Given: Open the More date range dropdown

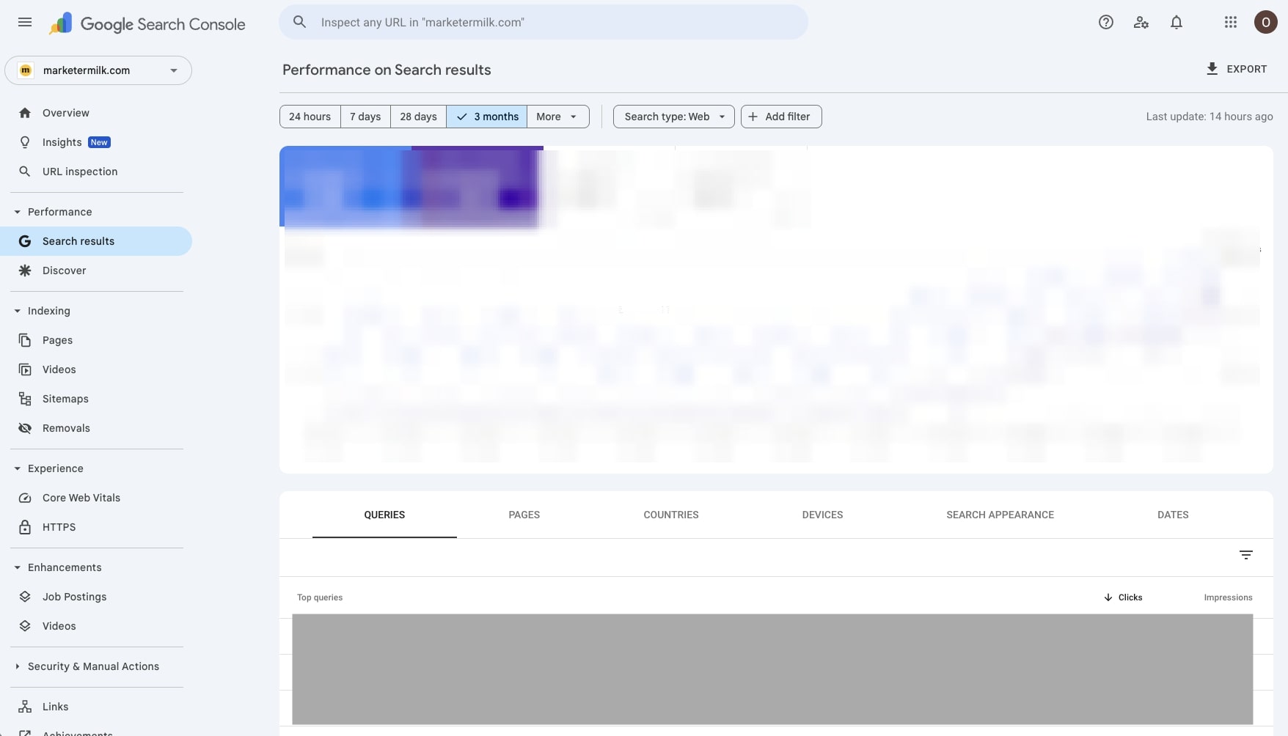Looking at the screenshot, I should coord(557,117).
